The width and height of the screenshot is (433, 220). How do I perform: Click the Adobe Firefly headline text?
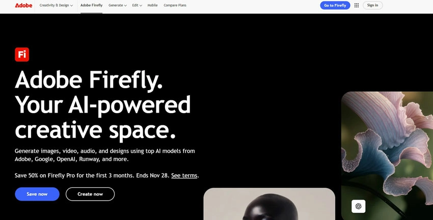tap(89, 79)
